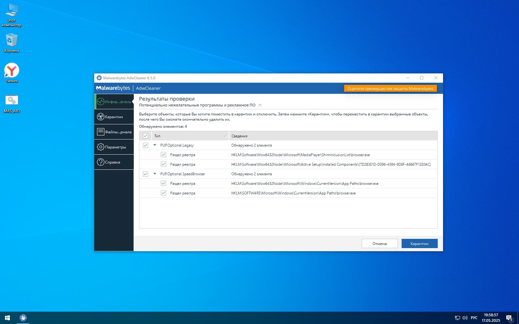The image size is (519, 324).
Task: Uncheck the MediaPlayer ShimInclusionList registry entry checkbox
Action: (163, 155)
